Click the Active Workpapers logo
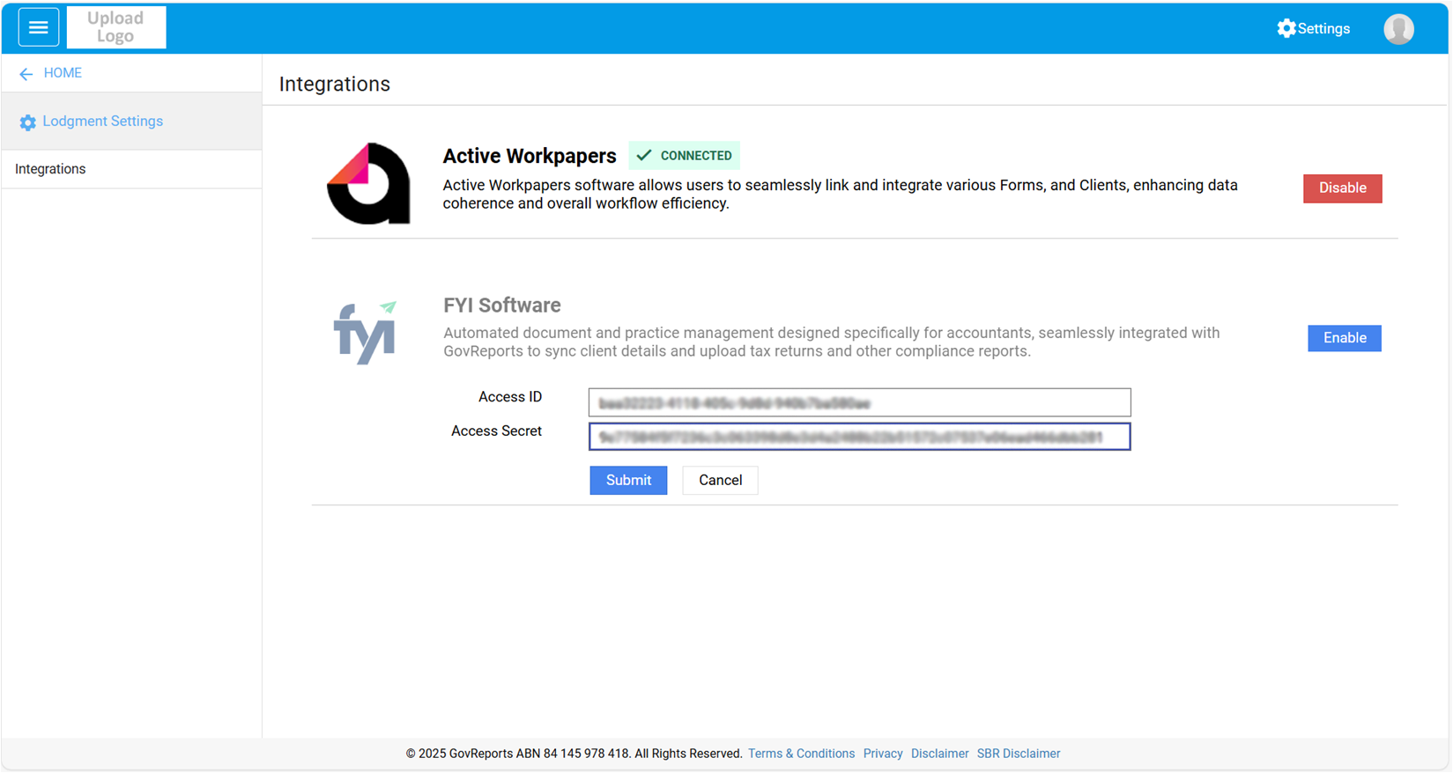Viewport: 1453px width, 773px height. (x=368, y=183)
